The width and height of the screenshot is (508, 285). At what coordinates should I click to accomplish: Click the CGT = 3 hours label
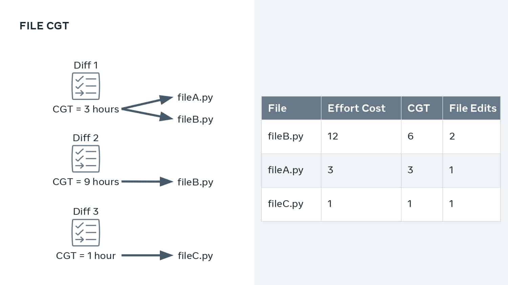86,109
